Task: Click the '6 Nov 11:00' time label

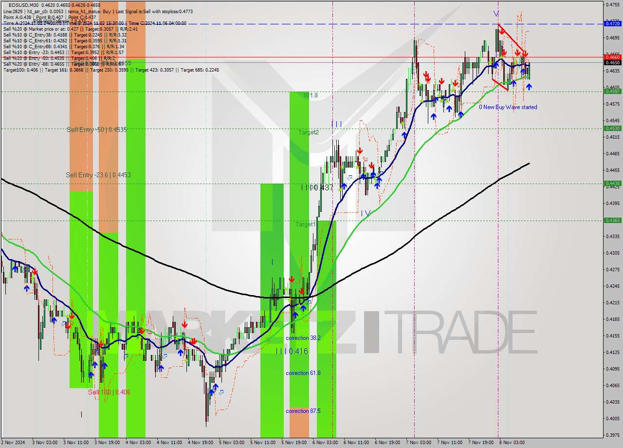Action: pyautogui.click(x=356, y=443)
